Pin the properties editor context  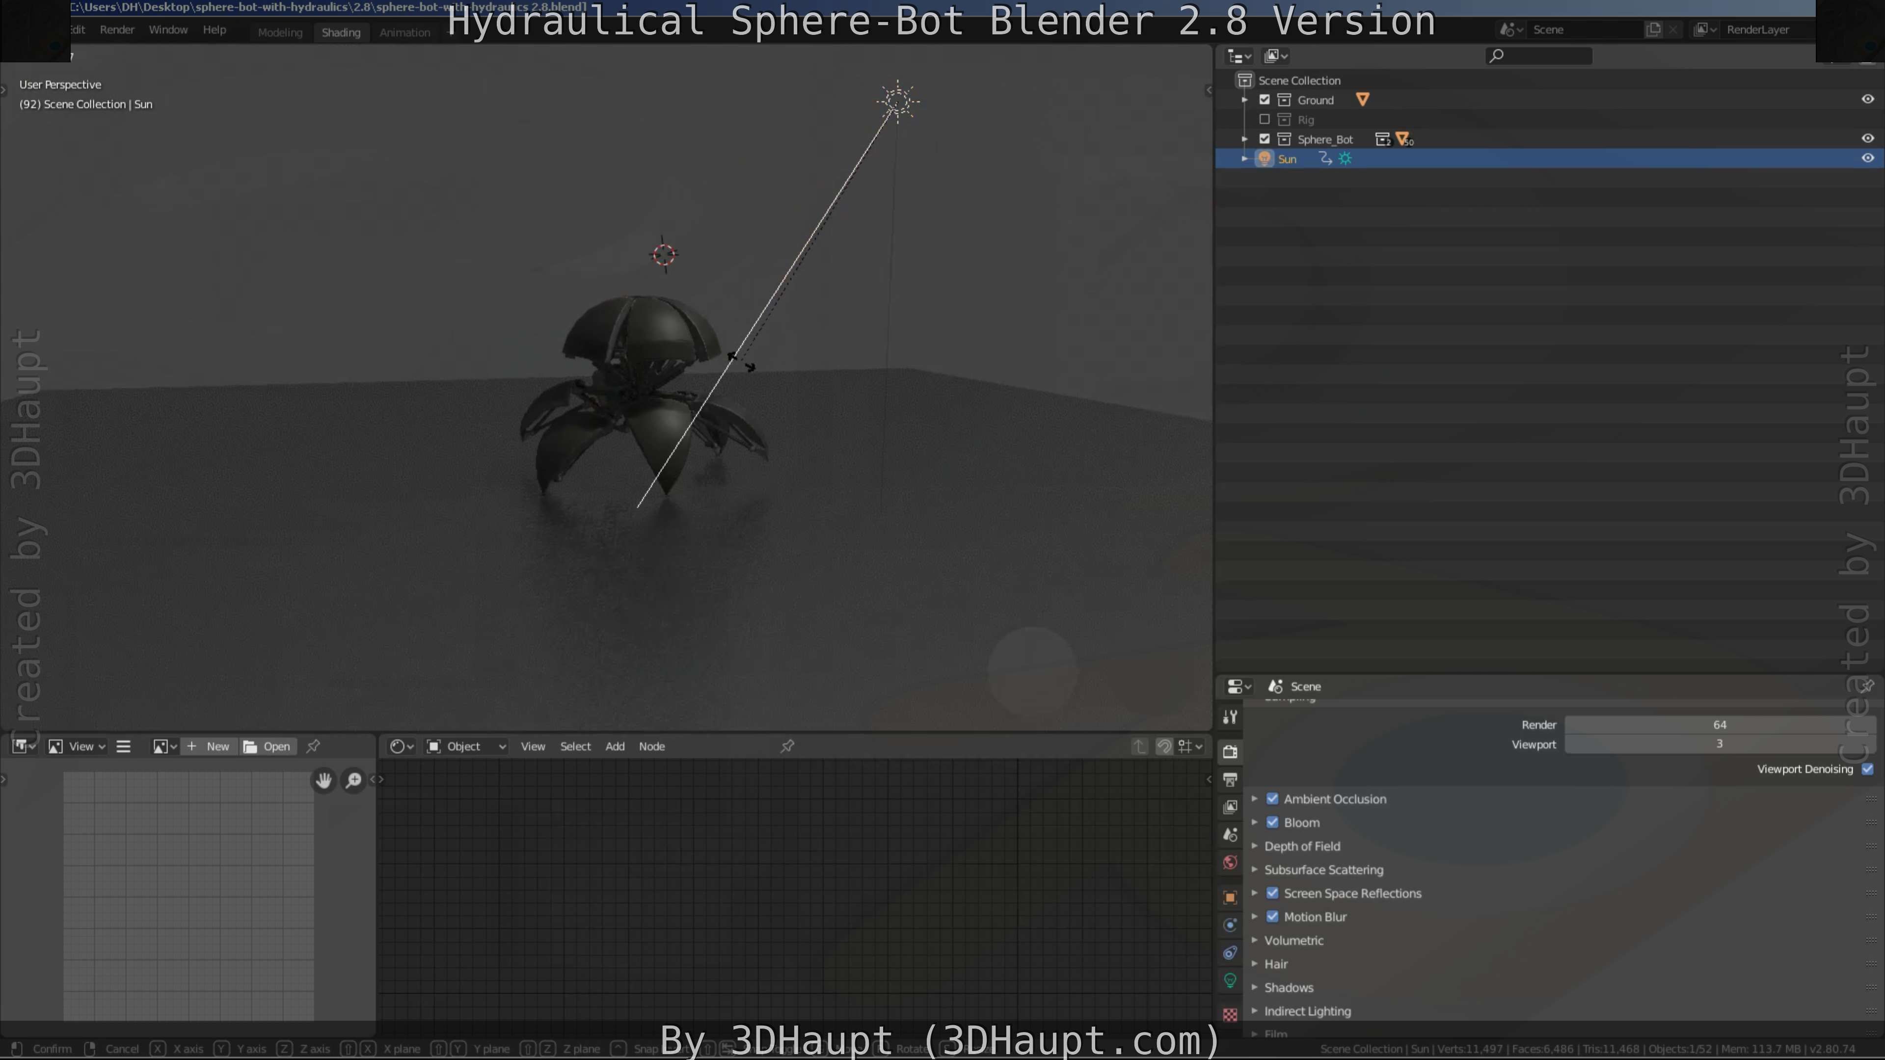1867,686
